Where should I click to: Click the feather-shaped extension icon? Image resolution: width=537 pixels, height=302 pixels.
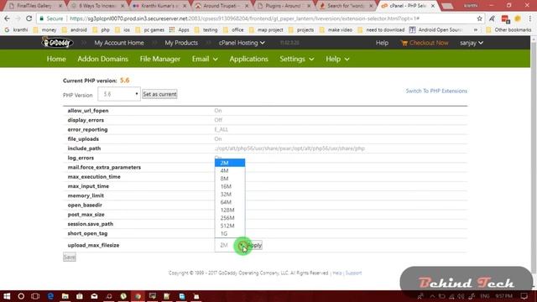(492, 18)
